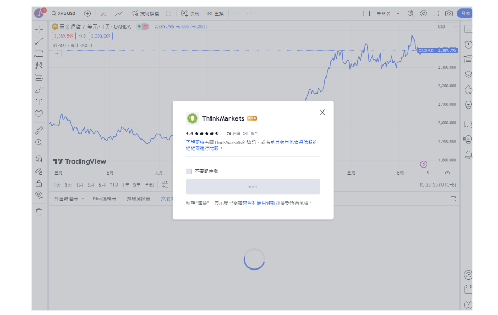Toggle hide all drawings eye icon
The image size is (498, 315).
[x=39, y=196]
